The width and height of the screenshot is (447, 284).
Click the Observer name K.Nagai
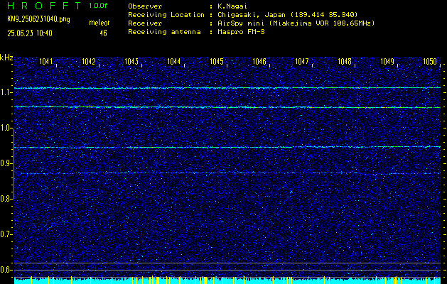(231, 6)
